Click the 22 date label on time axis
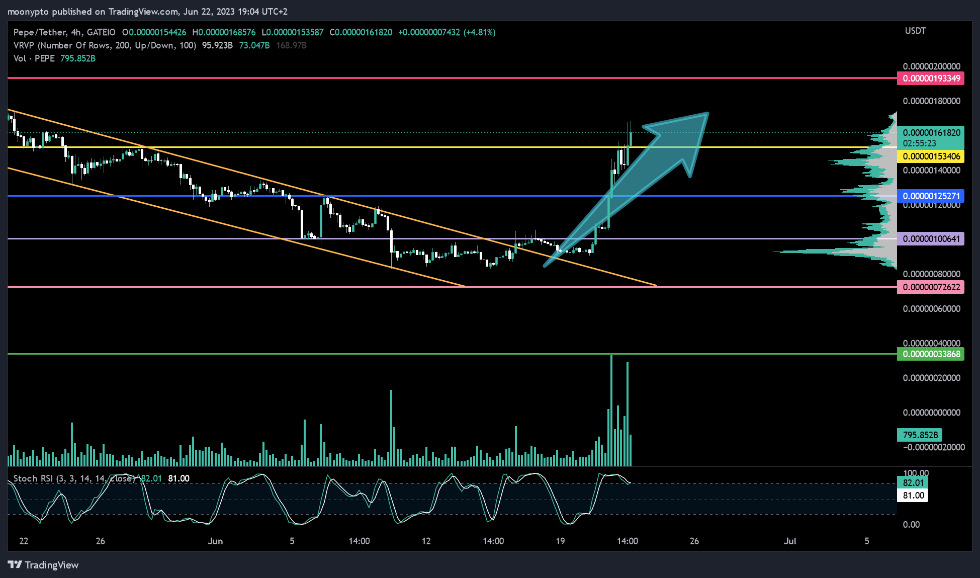 (24, 541)
